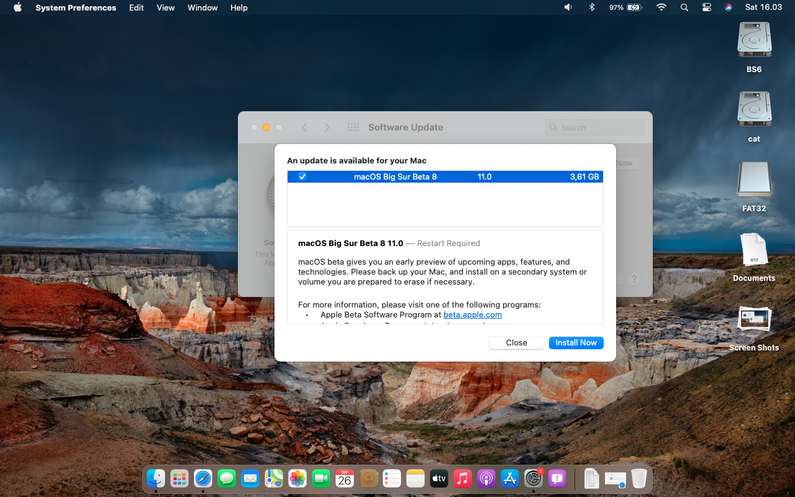This screenshot has height=497, width=795.
Task: Go back in System Preferences window
Action: pos(304,127)
